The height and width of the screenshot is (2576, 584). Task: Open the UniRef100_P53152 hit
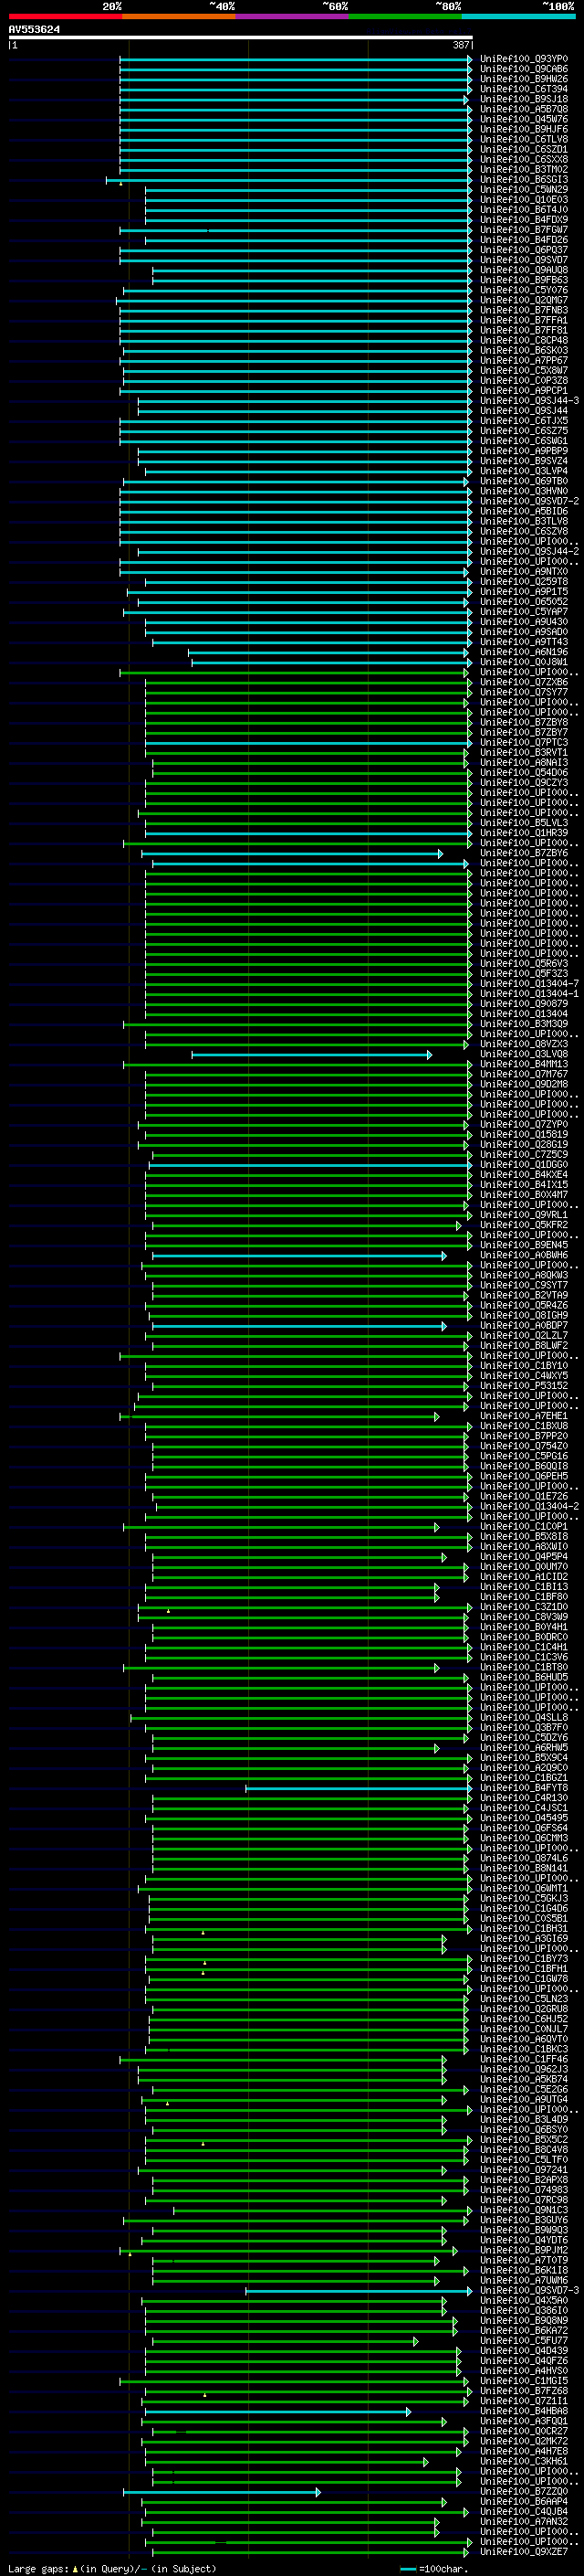tap(523, 1386)
